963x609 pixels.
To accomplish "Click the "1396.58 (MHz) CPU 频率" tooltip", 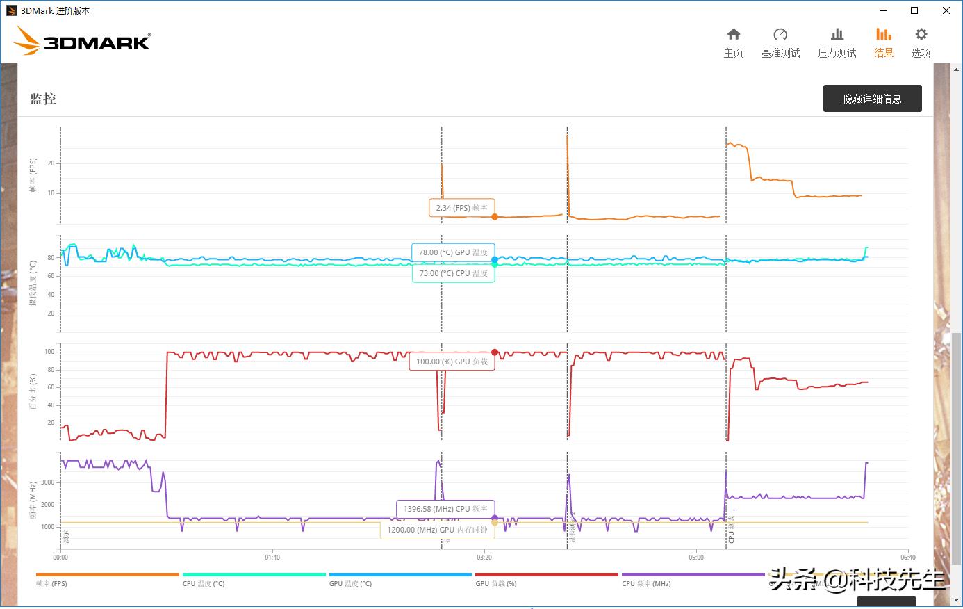I will pyautogui.click(x=445, y=509).
